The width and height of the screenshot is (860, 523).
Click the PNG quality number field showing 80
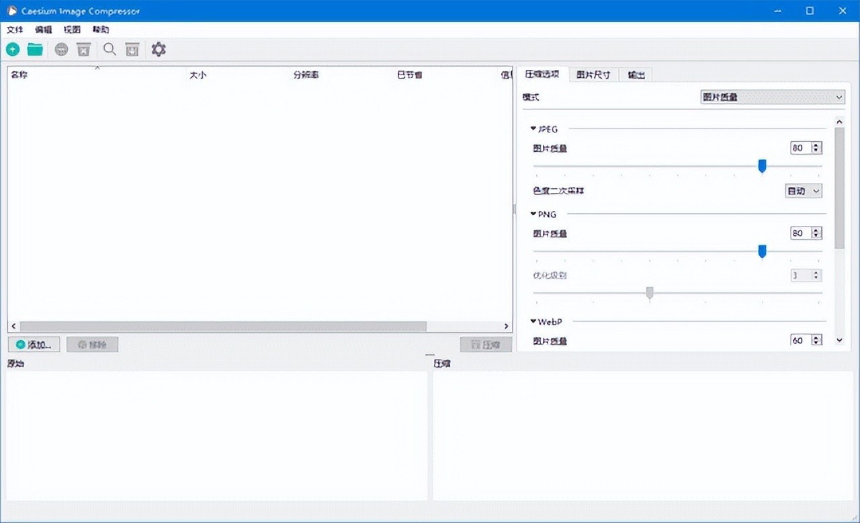point(801,233)
